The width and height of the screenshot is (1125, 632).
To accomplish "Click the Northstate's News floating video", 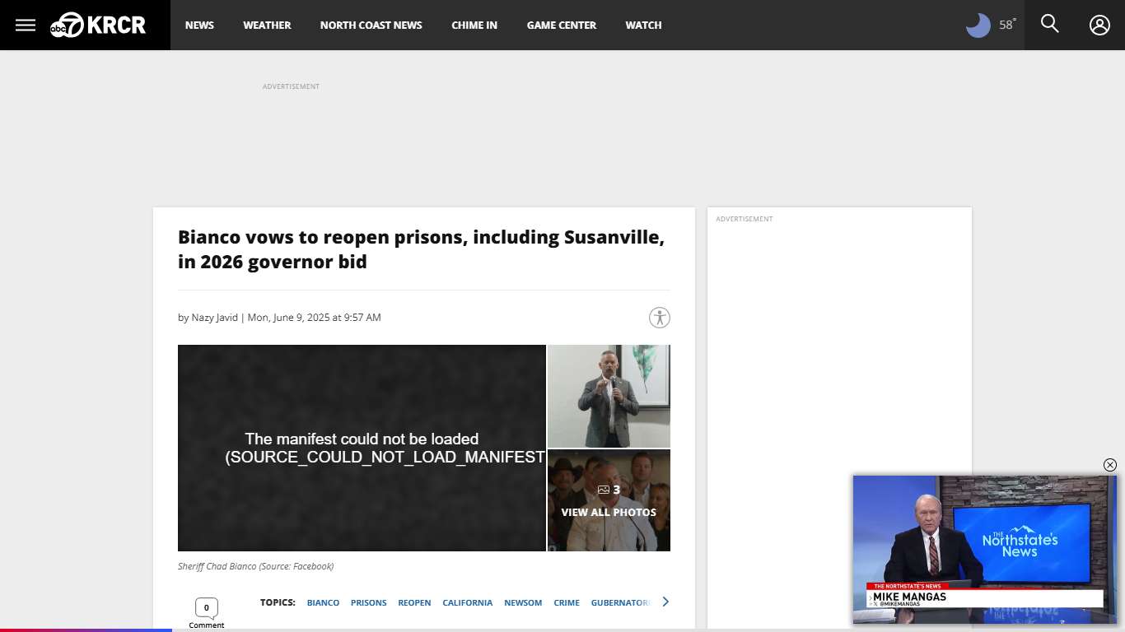I will tap(984, 549).
